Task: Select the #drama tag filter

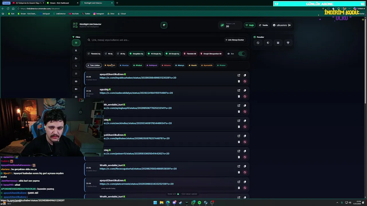Action: 166,65
